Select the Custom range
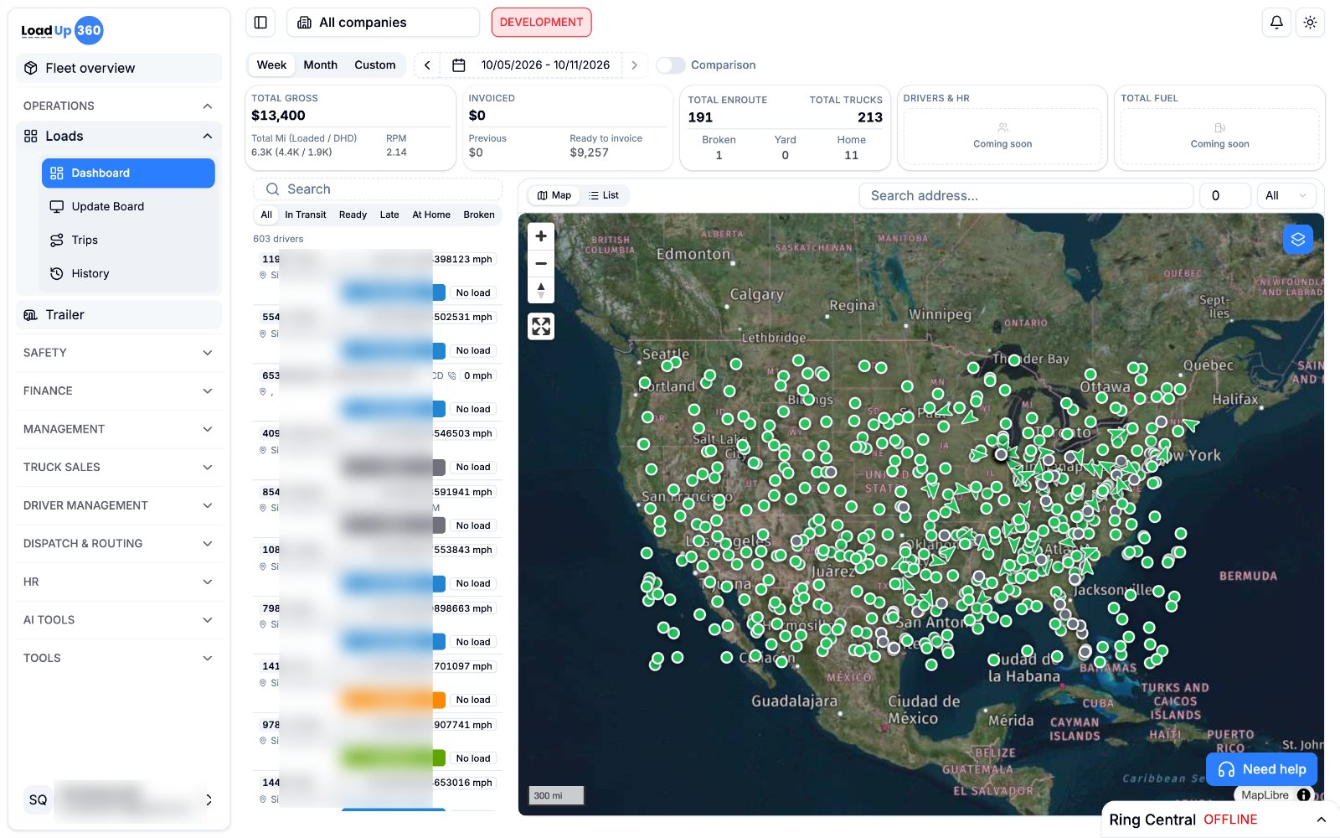This screenshot has width=1340, height=838. 375,65
